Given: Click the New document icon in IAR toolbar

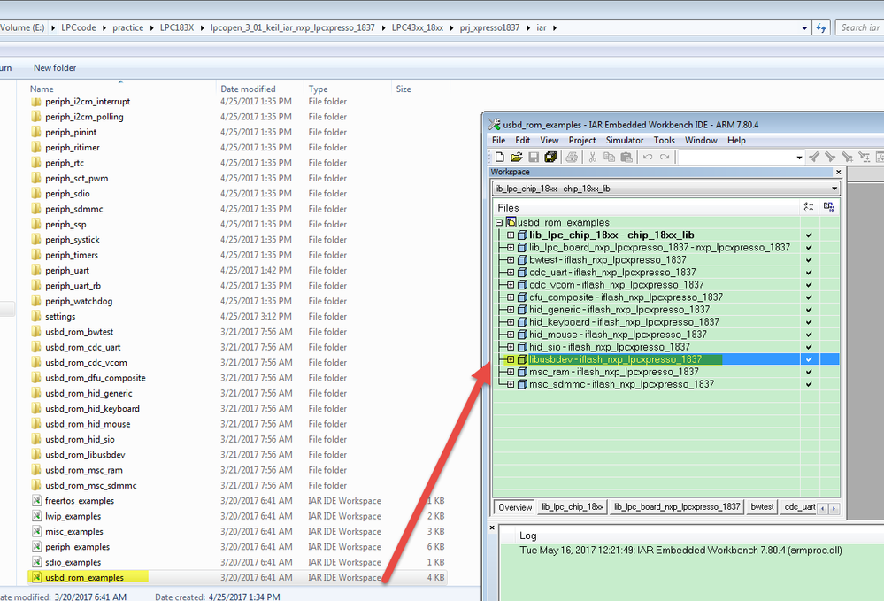Looking at the screenshot, I should (499, 158).
